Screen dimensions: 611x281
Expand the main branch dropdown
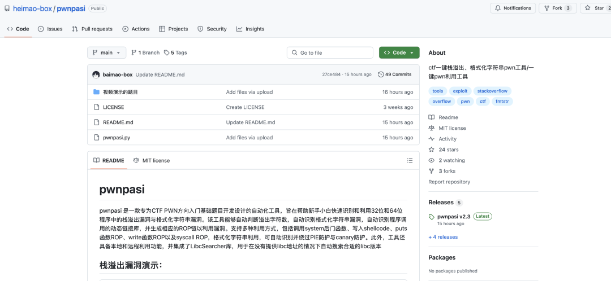[x=107, y=52]
